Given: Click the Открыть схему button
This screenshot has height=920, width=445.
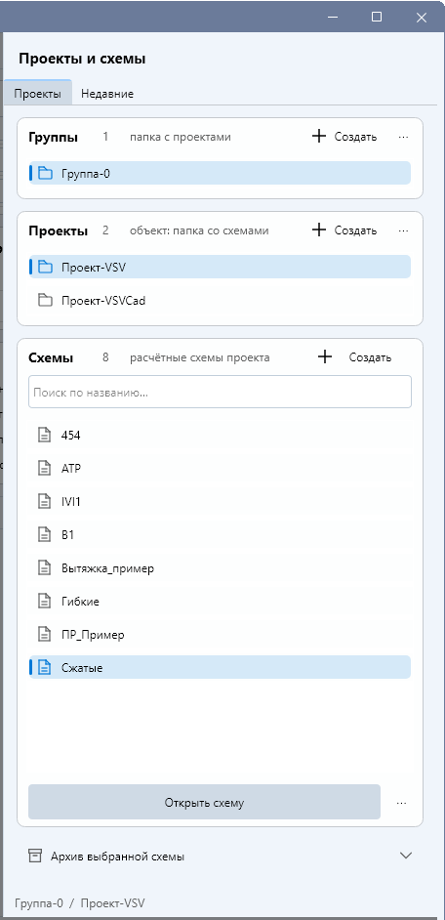Looking at the screenshot, I should click(x=204, y=802).
